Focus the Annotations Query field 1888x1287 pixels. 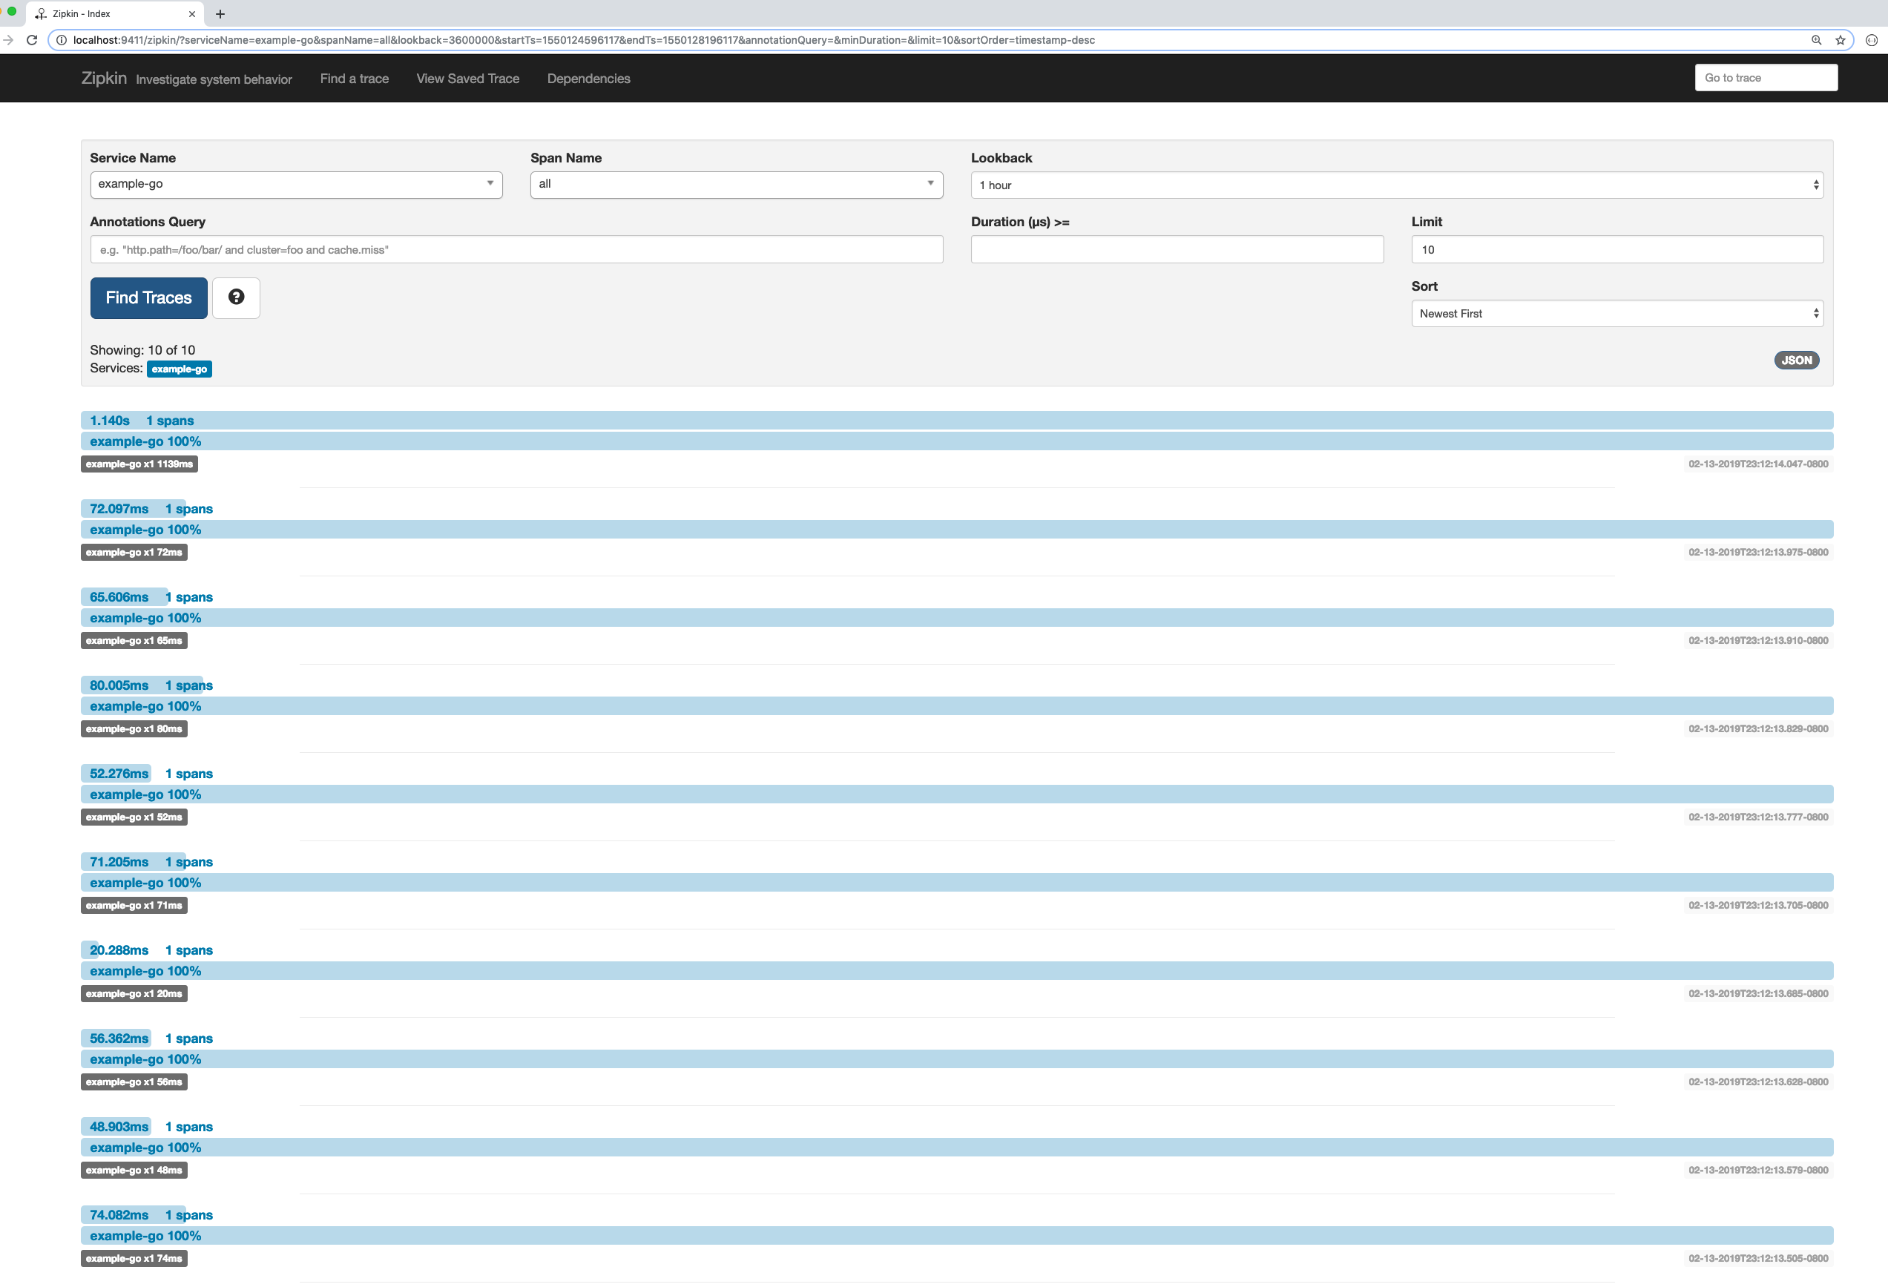pos(516,249)
